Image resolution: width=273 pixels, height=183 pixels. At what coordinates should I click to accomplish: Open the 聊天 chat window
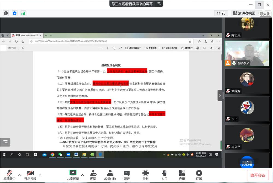click(127, 175)
